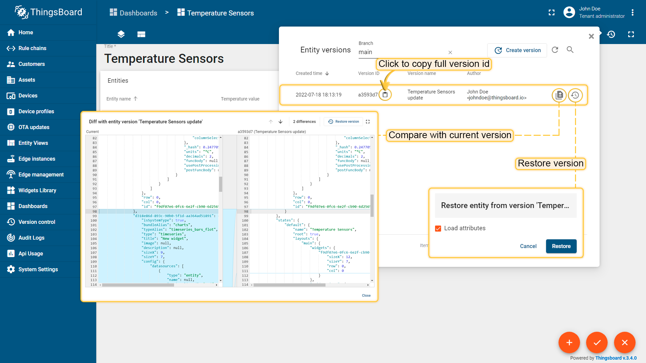Open the Edge instances sidebar item
Image resolution: width=646 pixels, height=363 pixels.
48,159
